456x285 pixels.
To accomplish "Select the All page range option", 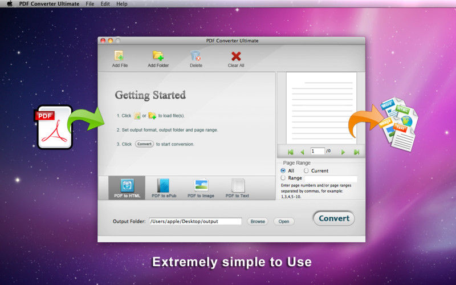I will (x=283, y=170).
